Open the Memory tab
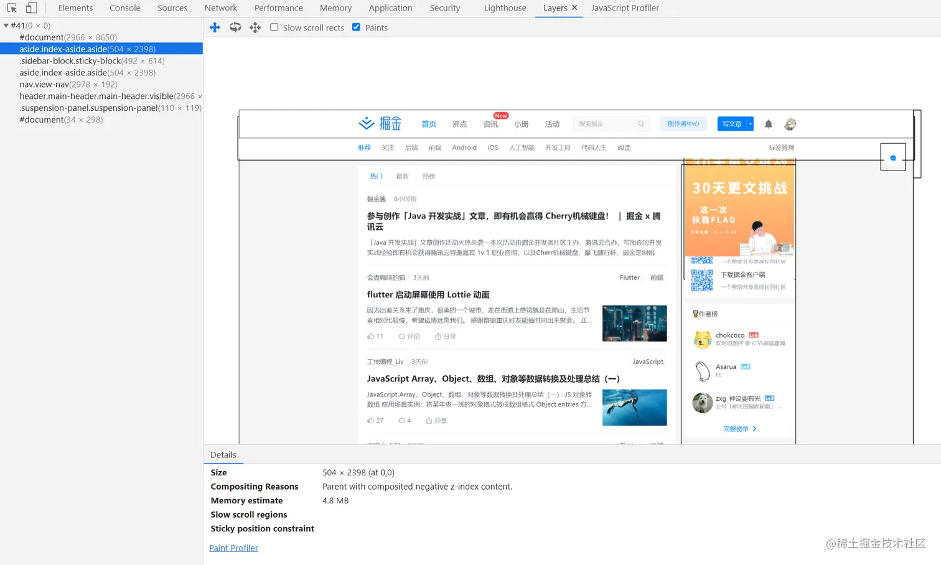This screenshot has width=941, height=565. click(x=336, y=8)
